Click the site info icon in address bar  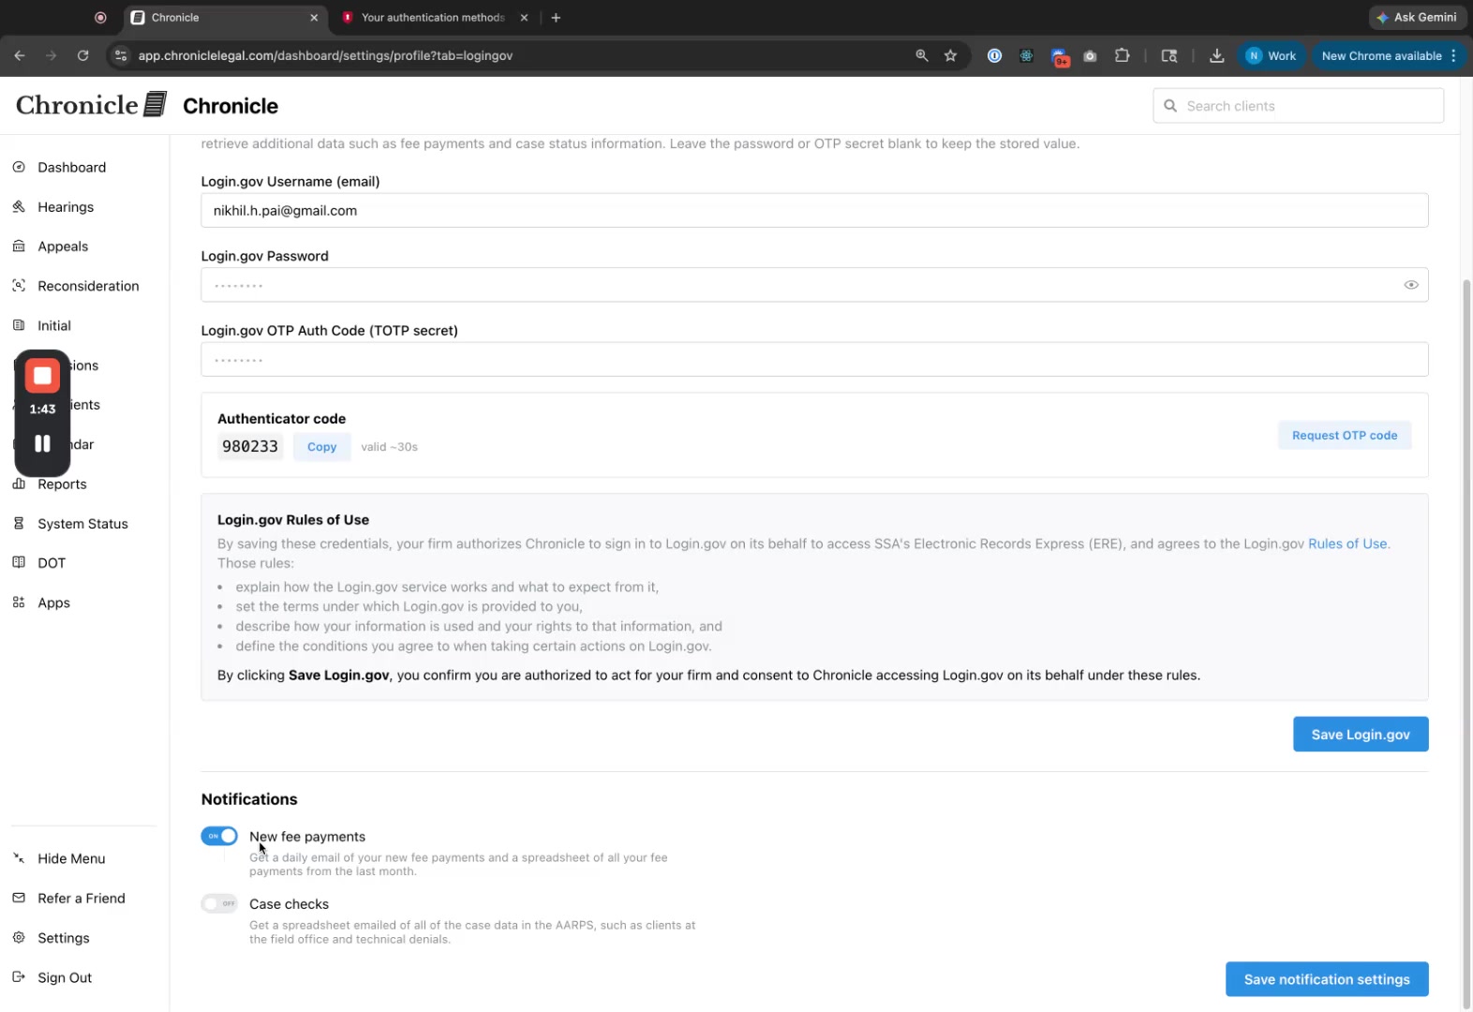120,55
